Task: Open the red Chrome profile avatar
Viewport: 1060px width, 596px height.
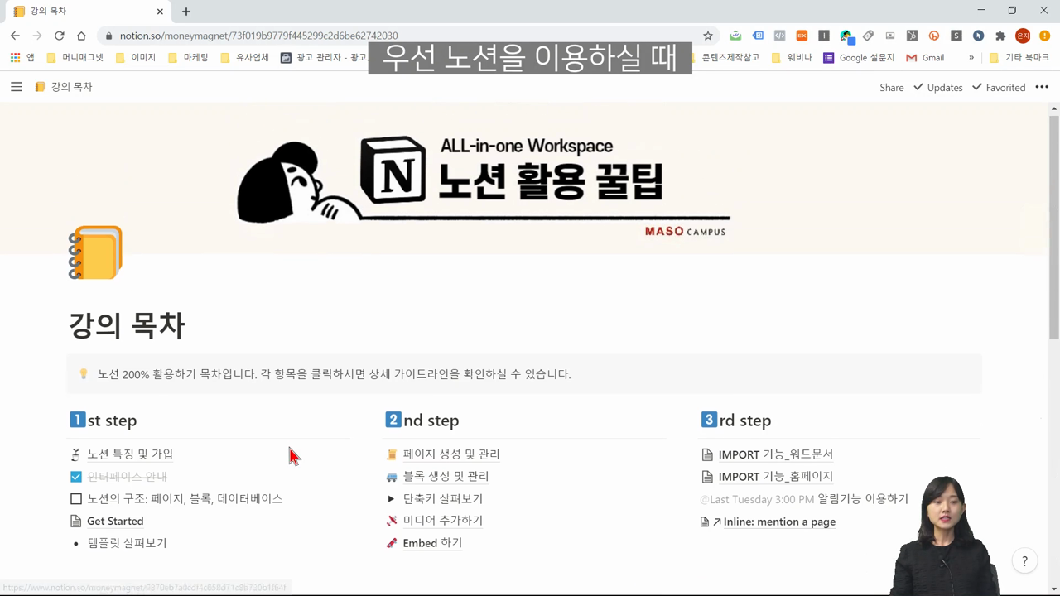Action: pos(1023,36)
